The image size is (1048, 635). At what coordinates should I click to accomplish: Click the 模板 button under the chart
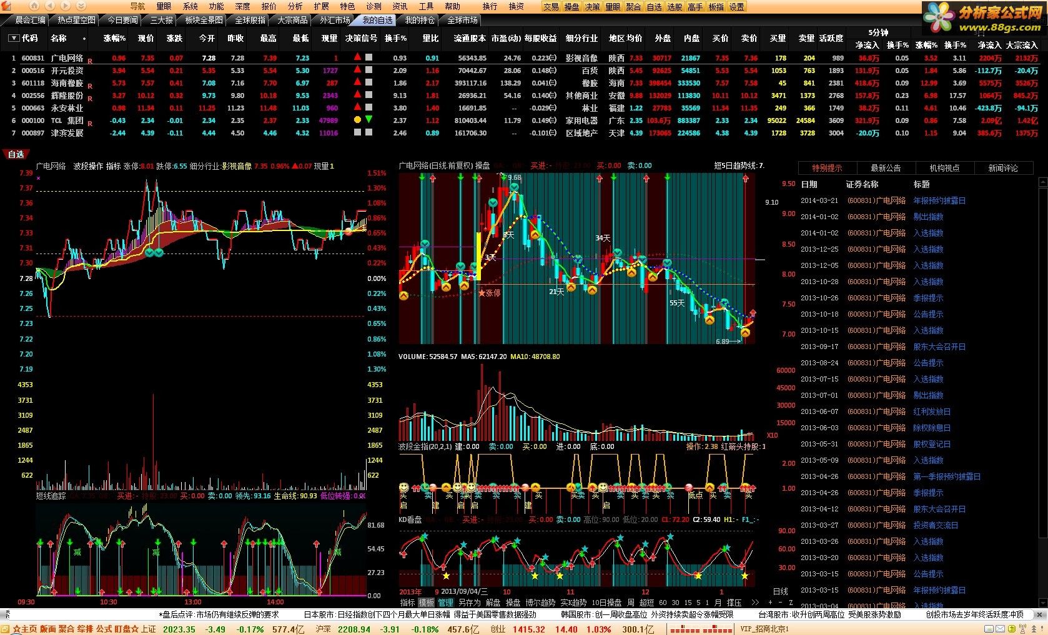click(x=426, y=603)
